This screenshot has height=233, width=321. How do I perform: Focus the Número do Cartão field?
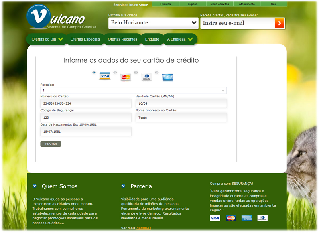coord(86,103)
